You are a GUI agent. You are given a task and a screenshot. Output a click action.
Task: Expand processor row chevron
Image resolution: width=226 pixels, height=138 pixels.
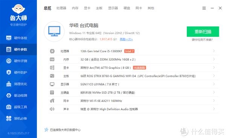pos(214,51)
